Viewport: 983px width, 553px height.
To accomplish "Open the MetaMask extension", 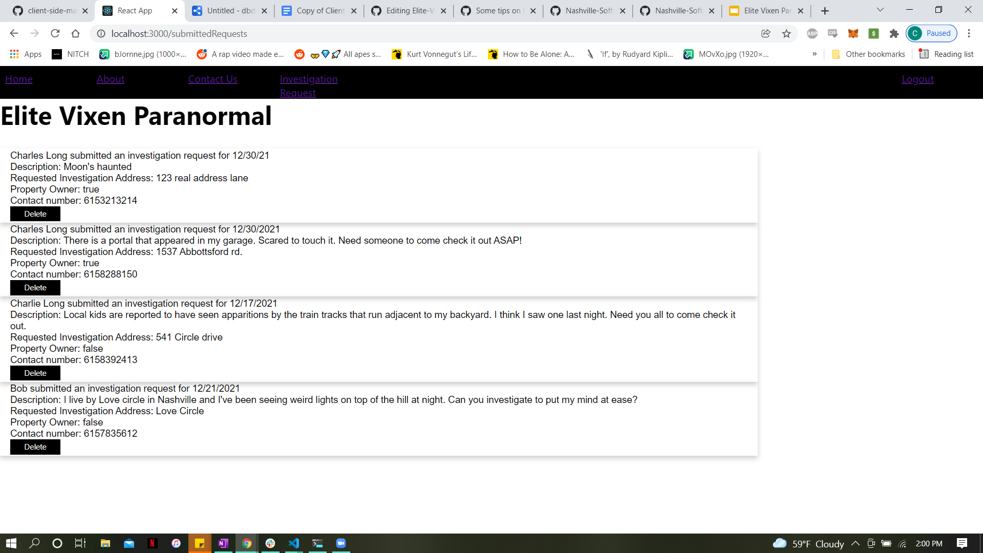I will (853, 33).
